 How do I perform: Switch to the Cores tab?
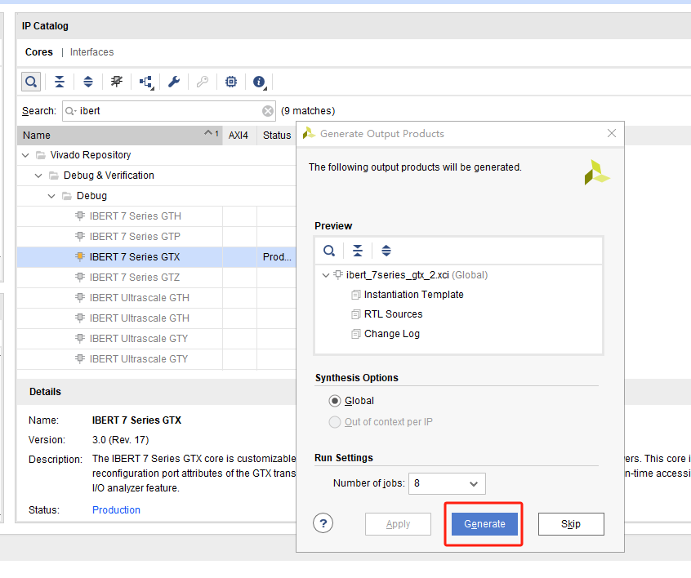(x=38, y=52)
